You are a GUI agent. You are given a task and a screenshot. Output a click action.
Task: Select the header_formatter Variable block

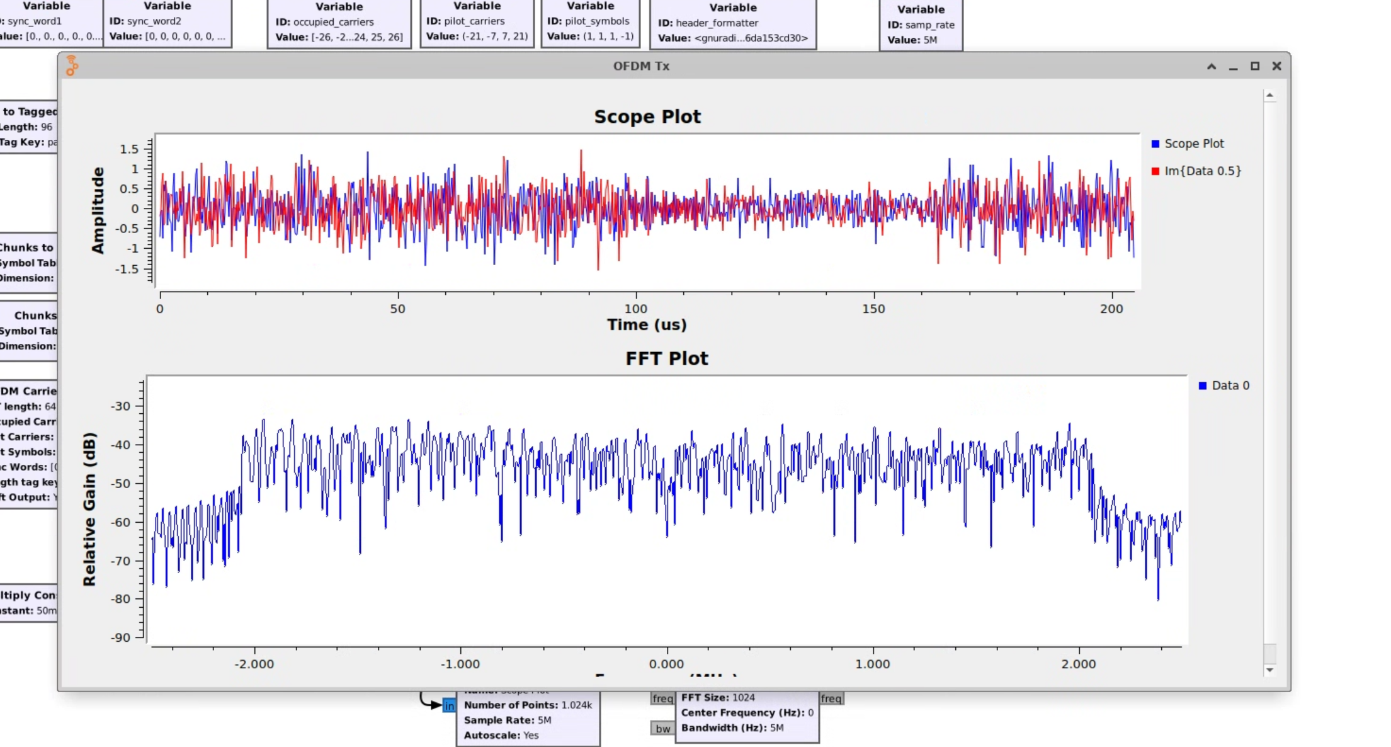[732, 23]
